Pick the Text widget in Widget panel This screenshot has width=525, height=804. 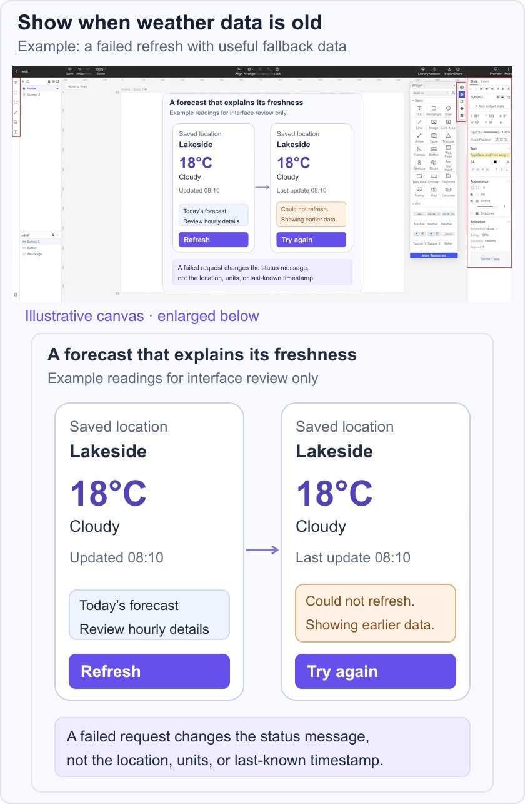click(419, 111)
